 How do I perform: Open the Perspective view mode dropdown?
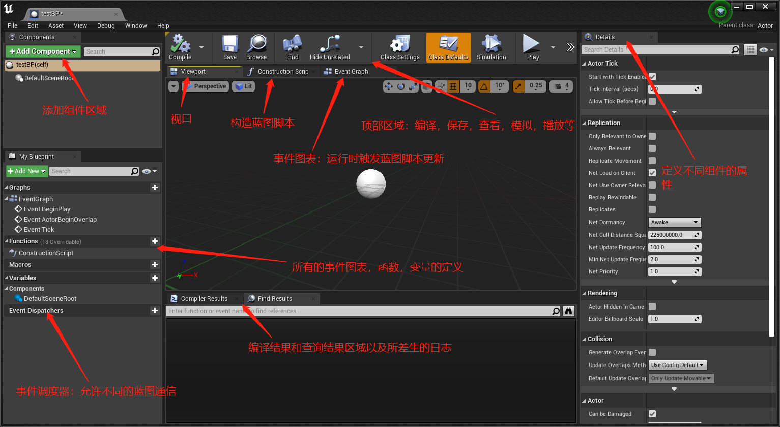coord(205,86)
